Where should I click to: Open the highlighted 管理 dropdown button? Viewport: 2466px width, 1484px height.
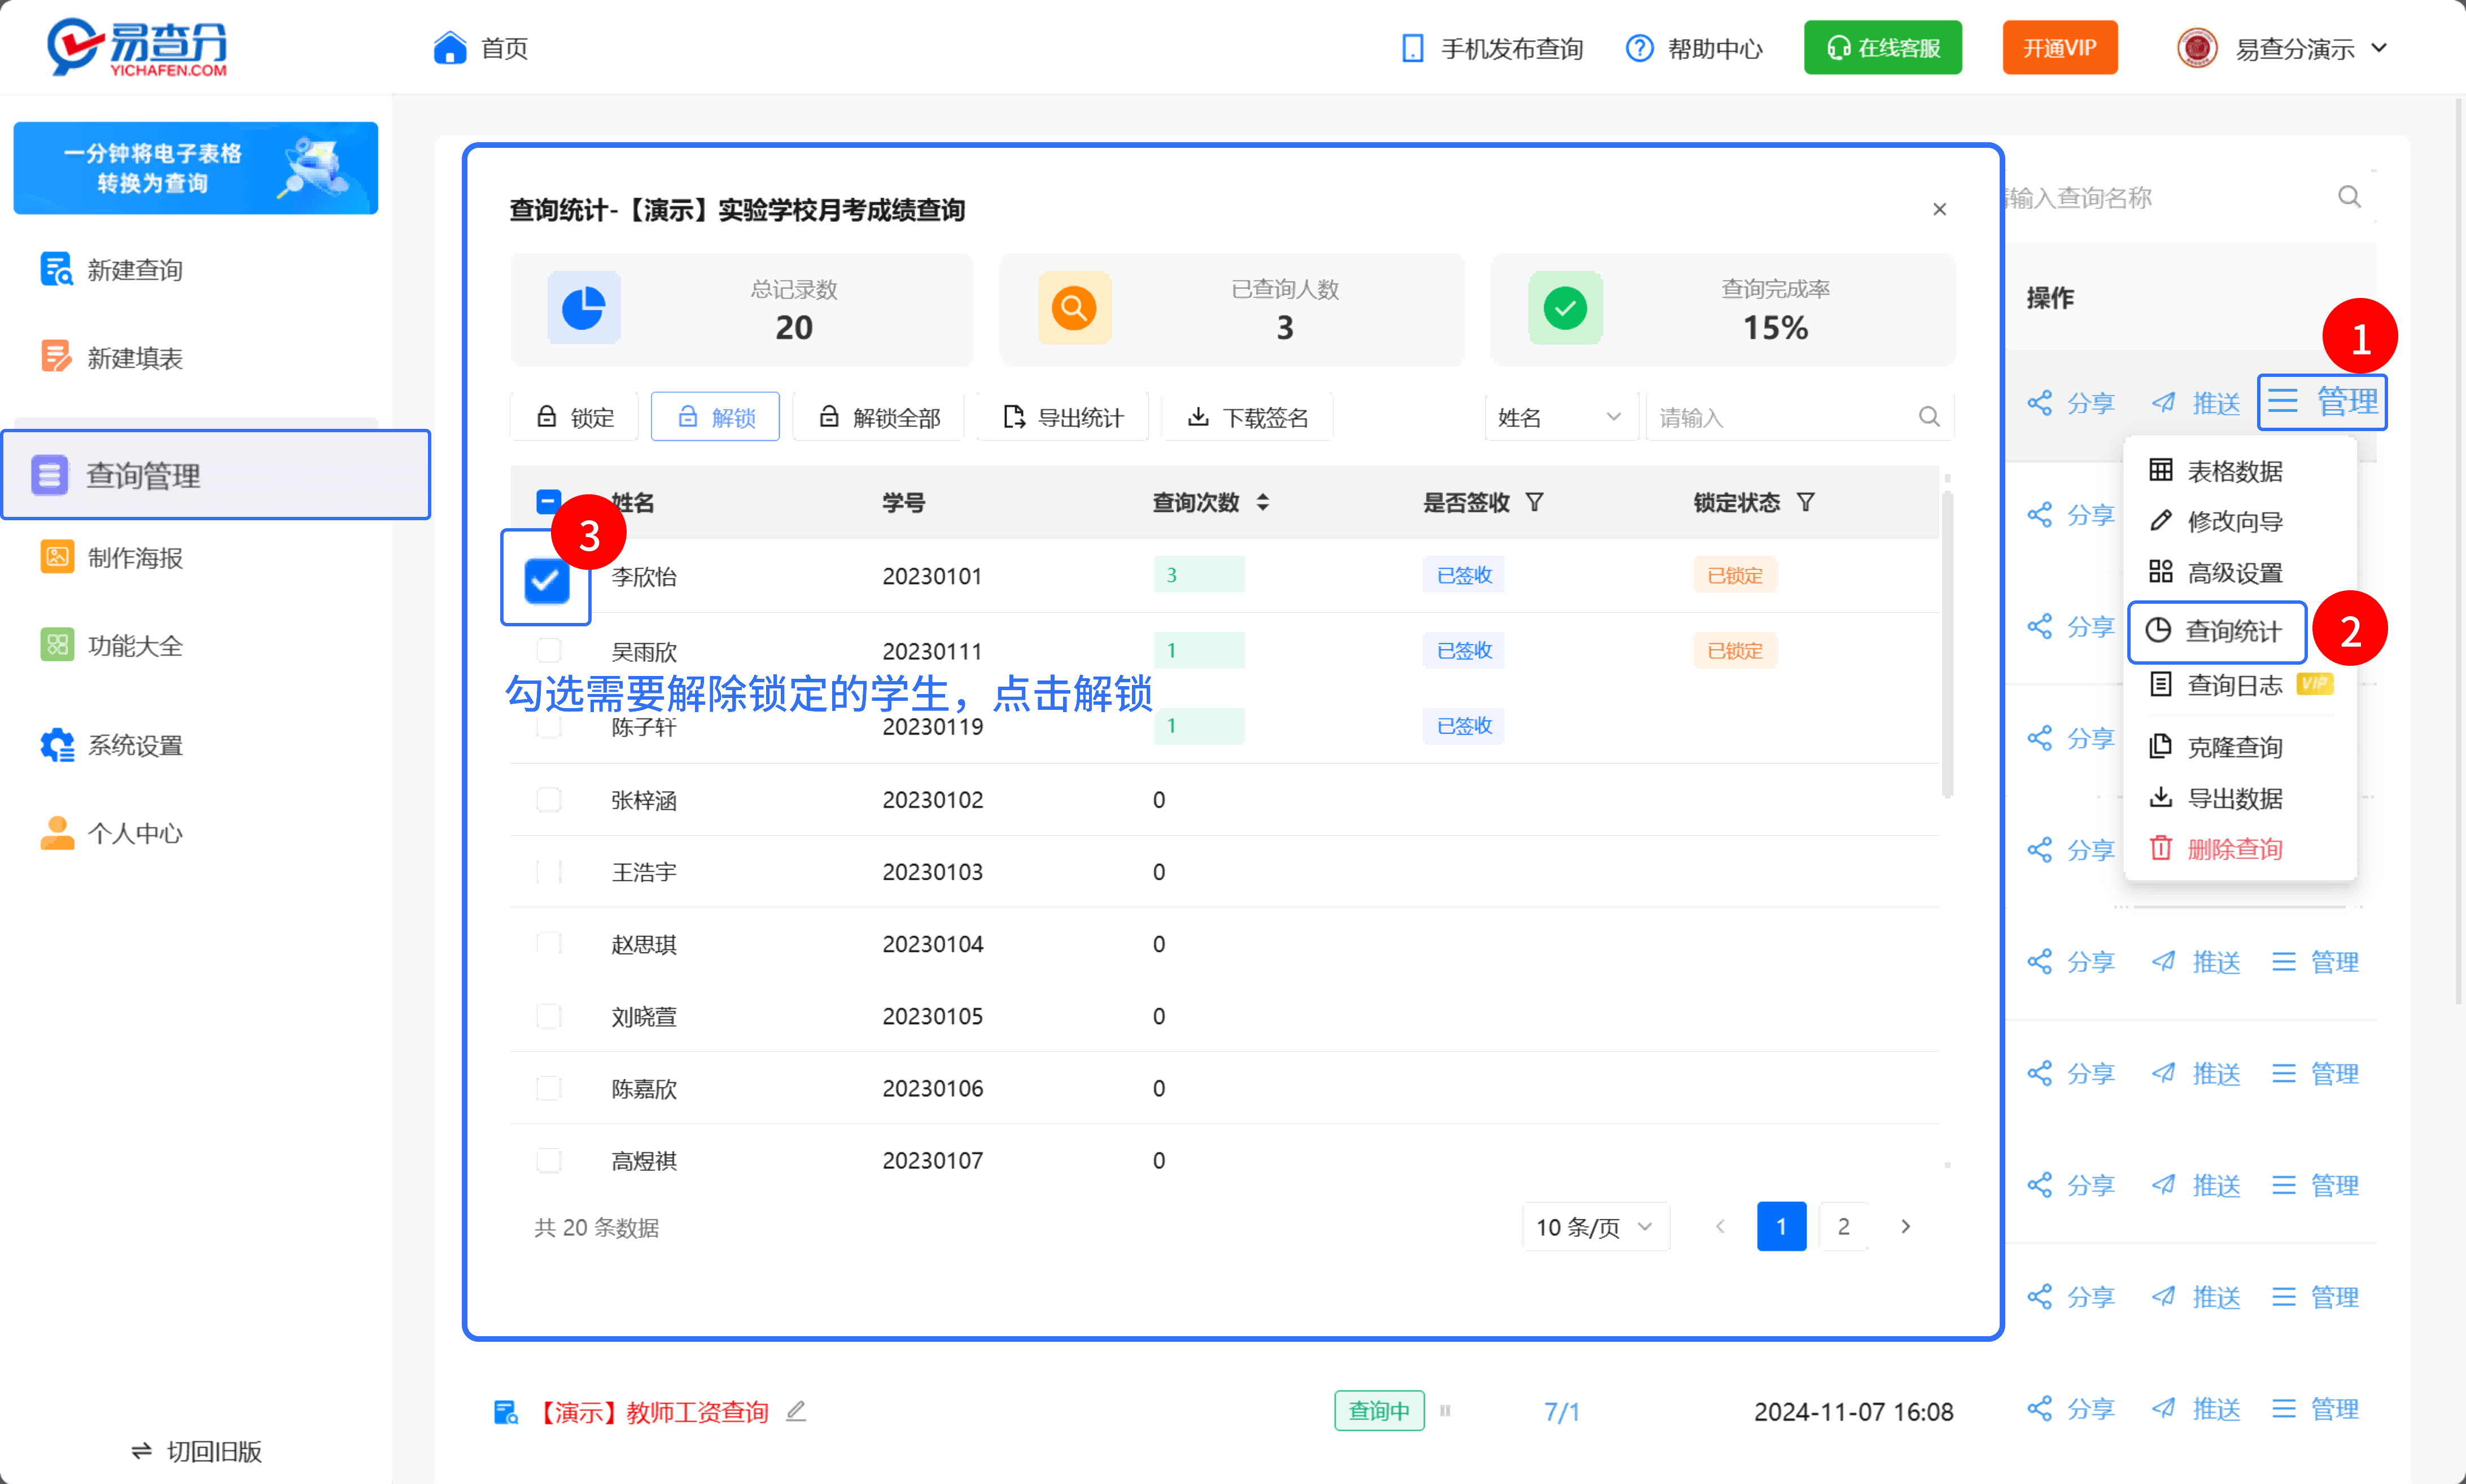tap(2321, 402)
